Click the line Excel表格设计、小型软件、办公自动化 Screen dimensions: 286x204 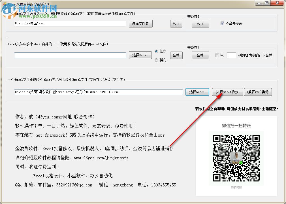tap(73, 176)
